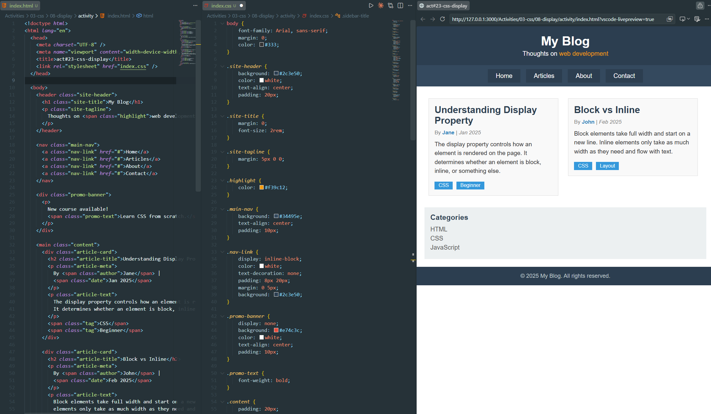Screen dimensions: 711x414
Task: Click the index.html vertical scrollbar
Action: pyautogui.click(x=198, y=105)
